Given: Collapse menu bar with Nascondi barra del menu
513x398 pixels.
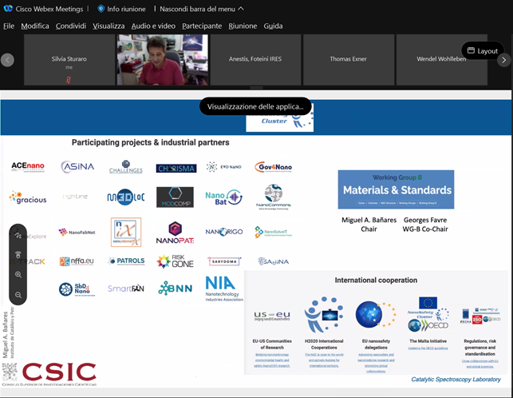Looking at the screenshot, I should (202, 9).
